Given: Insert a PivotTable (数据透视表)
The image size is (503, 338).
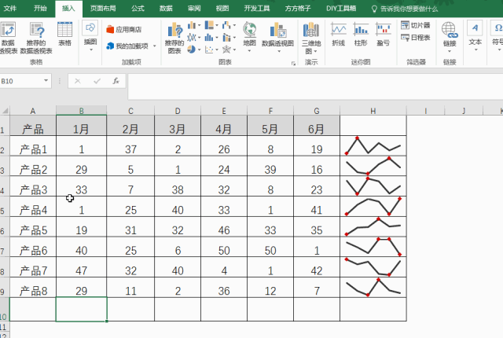Looking at the screenshot, I should 8,35.
